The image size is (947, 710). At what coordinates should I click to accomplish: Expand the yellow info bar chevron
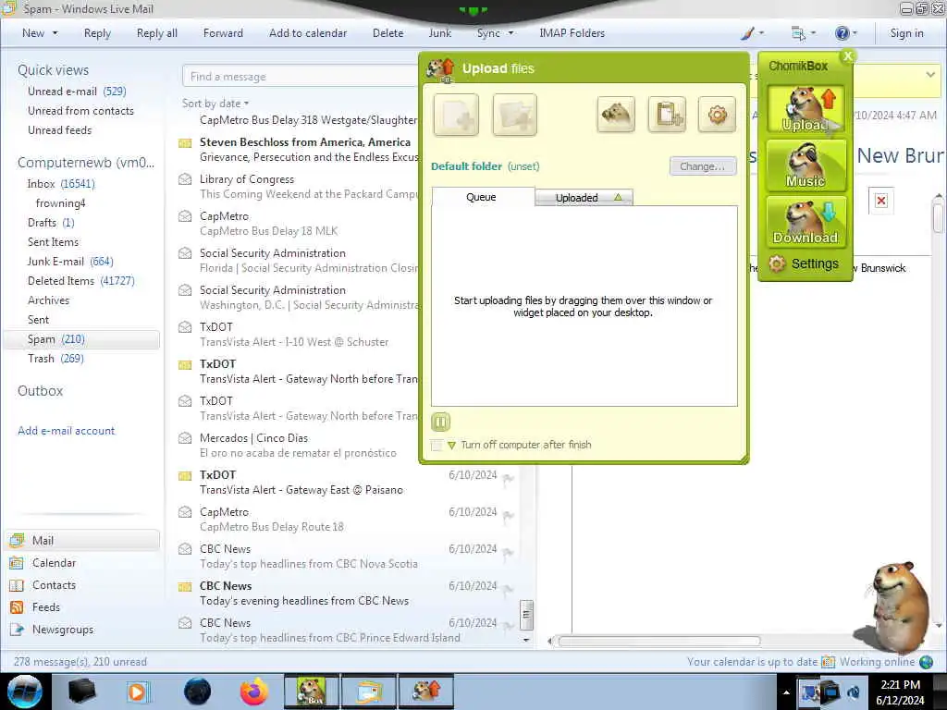coord(929,75)
